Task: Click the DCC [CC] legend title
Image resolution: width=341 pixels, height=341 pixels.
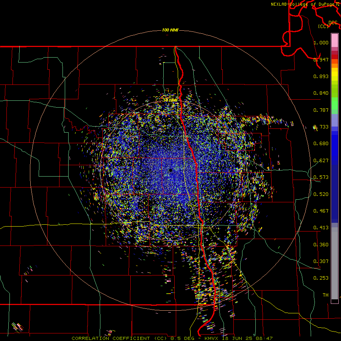Action: click(328, 24)
